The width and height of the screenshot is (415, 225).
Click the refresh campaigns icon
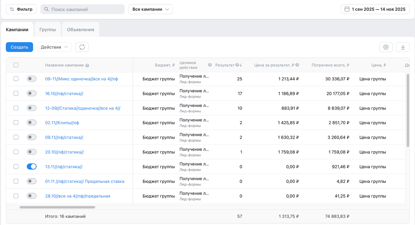click(x=82, y=47)
